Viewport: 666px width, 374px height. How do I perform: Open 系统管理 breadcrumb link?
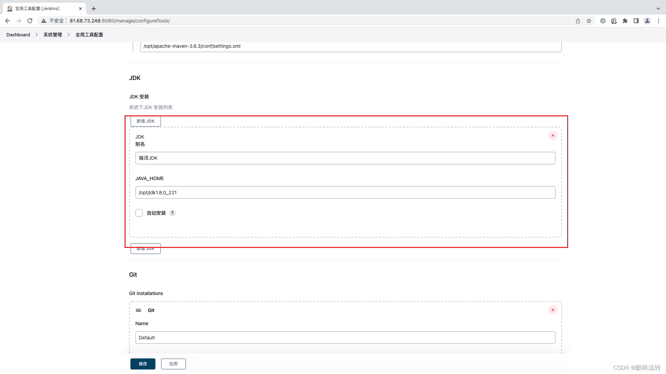click(x=53, y=35)
